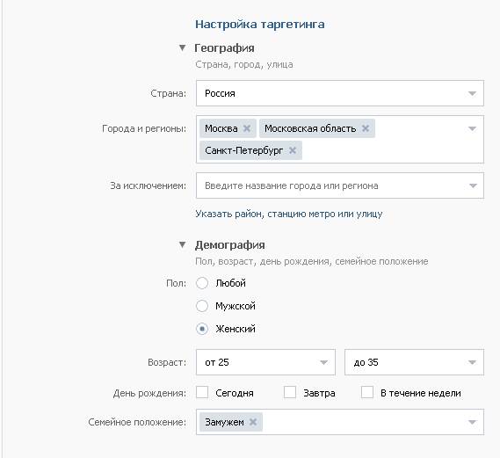Screen dimensions: 500x458
Task: Remove the Московская область tag
Action: [x=366, y=128]
